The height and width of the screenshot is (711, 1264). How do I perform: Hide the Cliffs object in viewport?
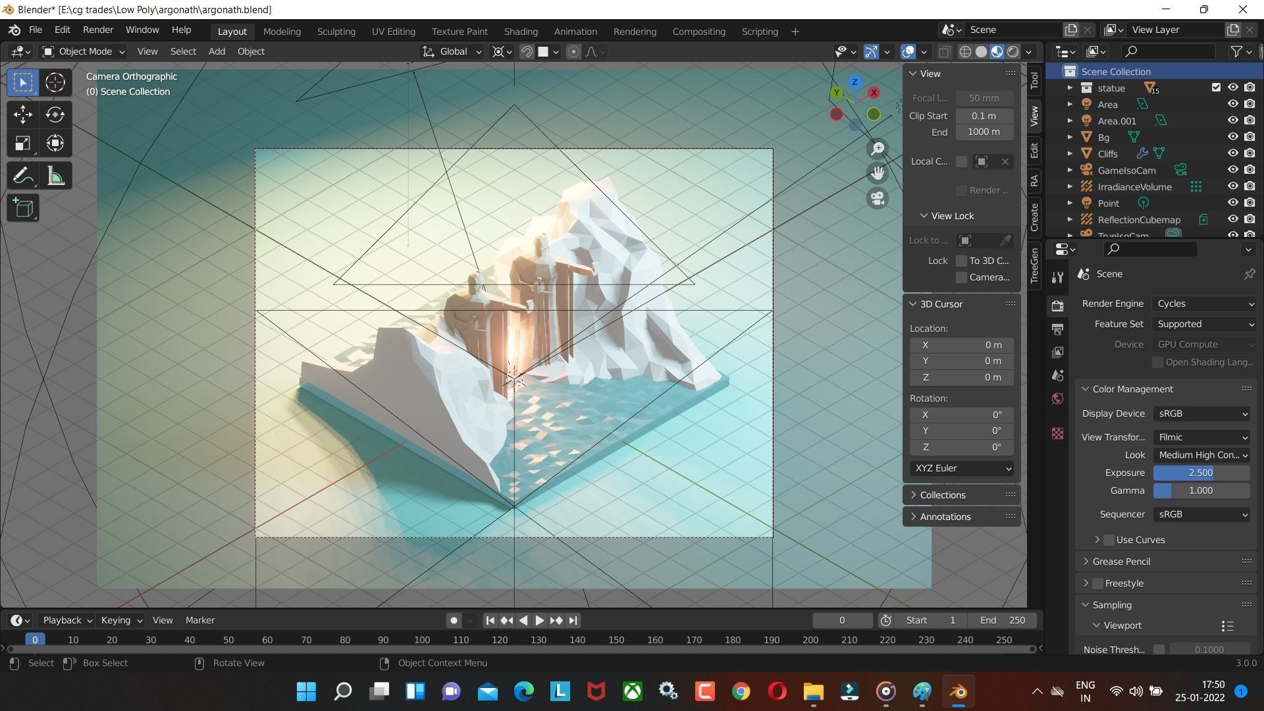point(1232,153)
